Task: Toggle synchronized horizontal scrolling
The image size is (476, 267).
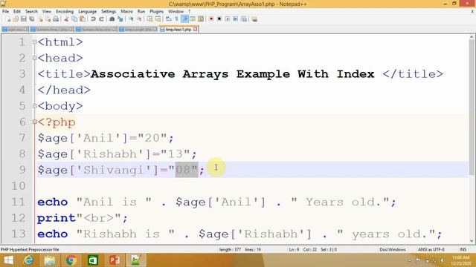Action: 157,19
